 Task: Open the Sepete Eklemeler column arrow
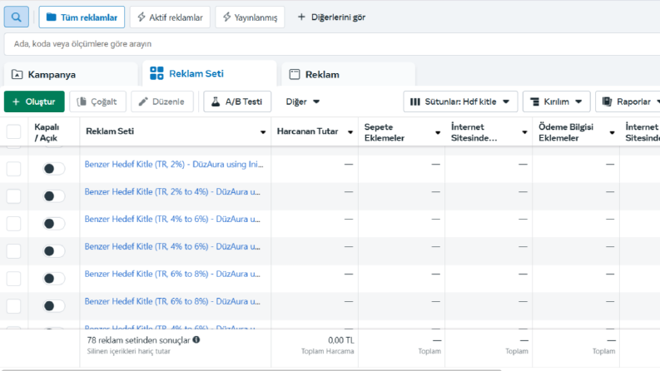[x=438, y=132]
